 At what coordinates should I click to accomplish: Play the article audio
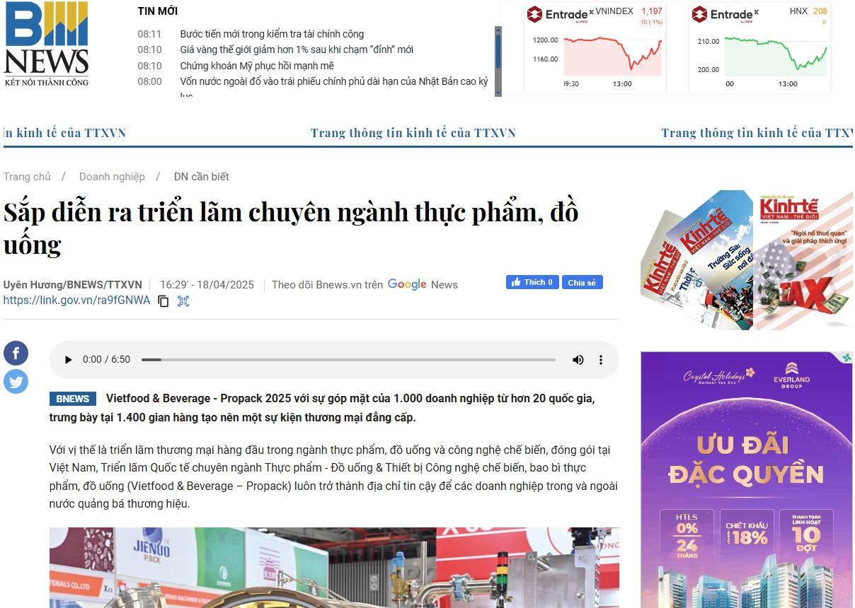tap(68, 360)
